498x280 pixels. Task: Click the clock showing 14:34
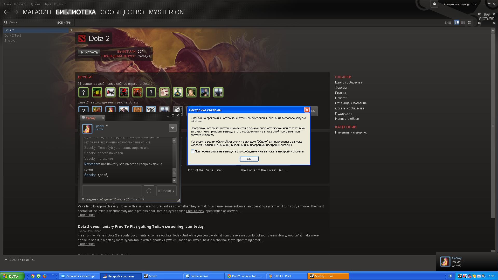tap(491, 276)
